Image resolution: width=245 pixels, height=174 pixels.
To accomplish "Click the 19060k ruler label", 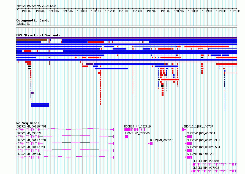I will [26, 11].
